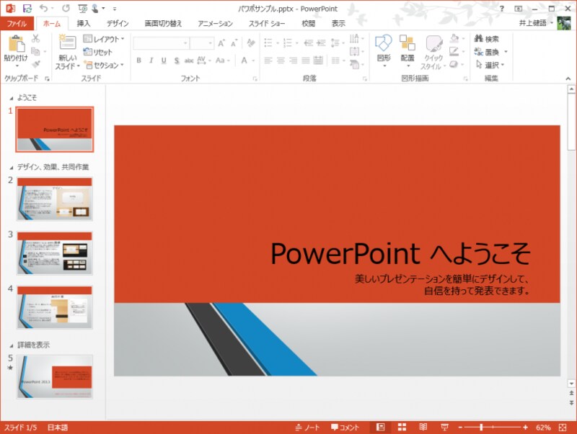Select the Bold formatting icon
577x434 pixels.
(x=138, y=60)
